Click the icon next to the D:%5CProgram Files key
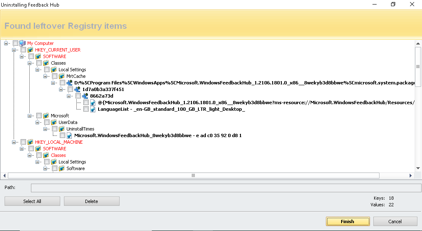422x231 pixels. click(x=69, y=83)
